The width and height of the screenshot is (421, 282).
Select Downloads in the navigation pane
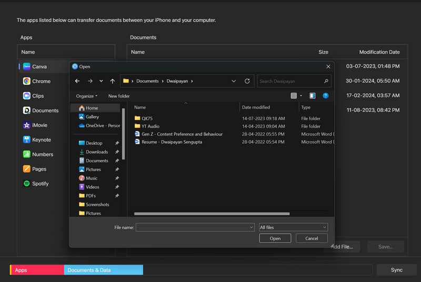coord(97,152)
